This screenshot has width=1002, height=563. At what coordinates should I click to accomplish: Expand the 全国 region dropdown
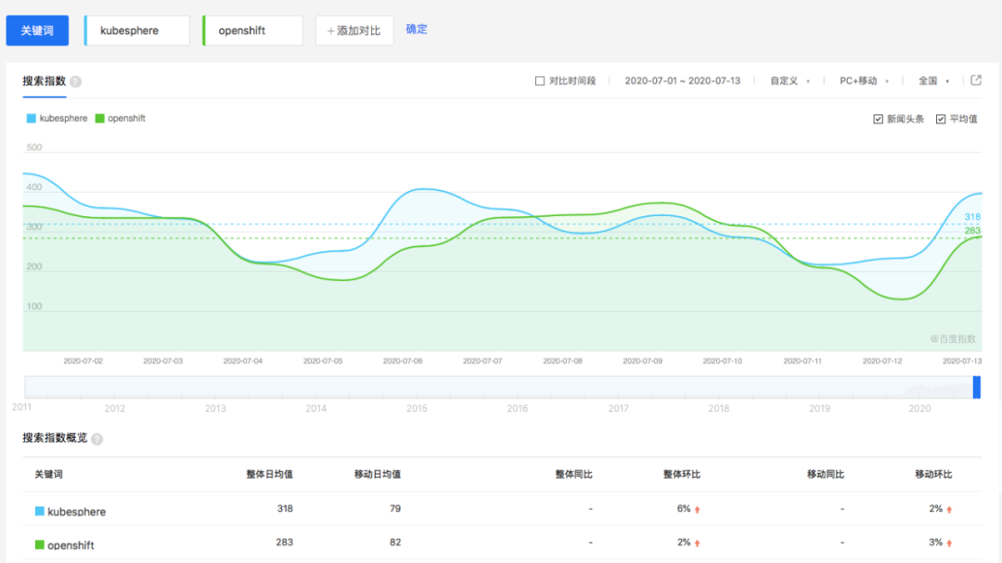coord(933,82)
